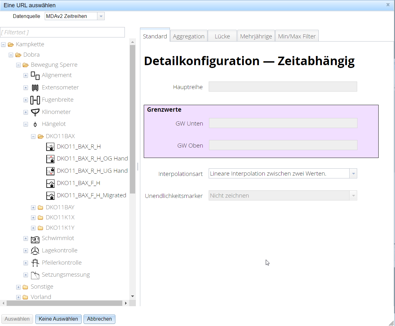Select the Lagekontrolle icon
This screenshot has width=395, height=326.
pos(35,250)
